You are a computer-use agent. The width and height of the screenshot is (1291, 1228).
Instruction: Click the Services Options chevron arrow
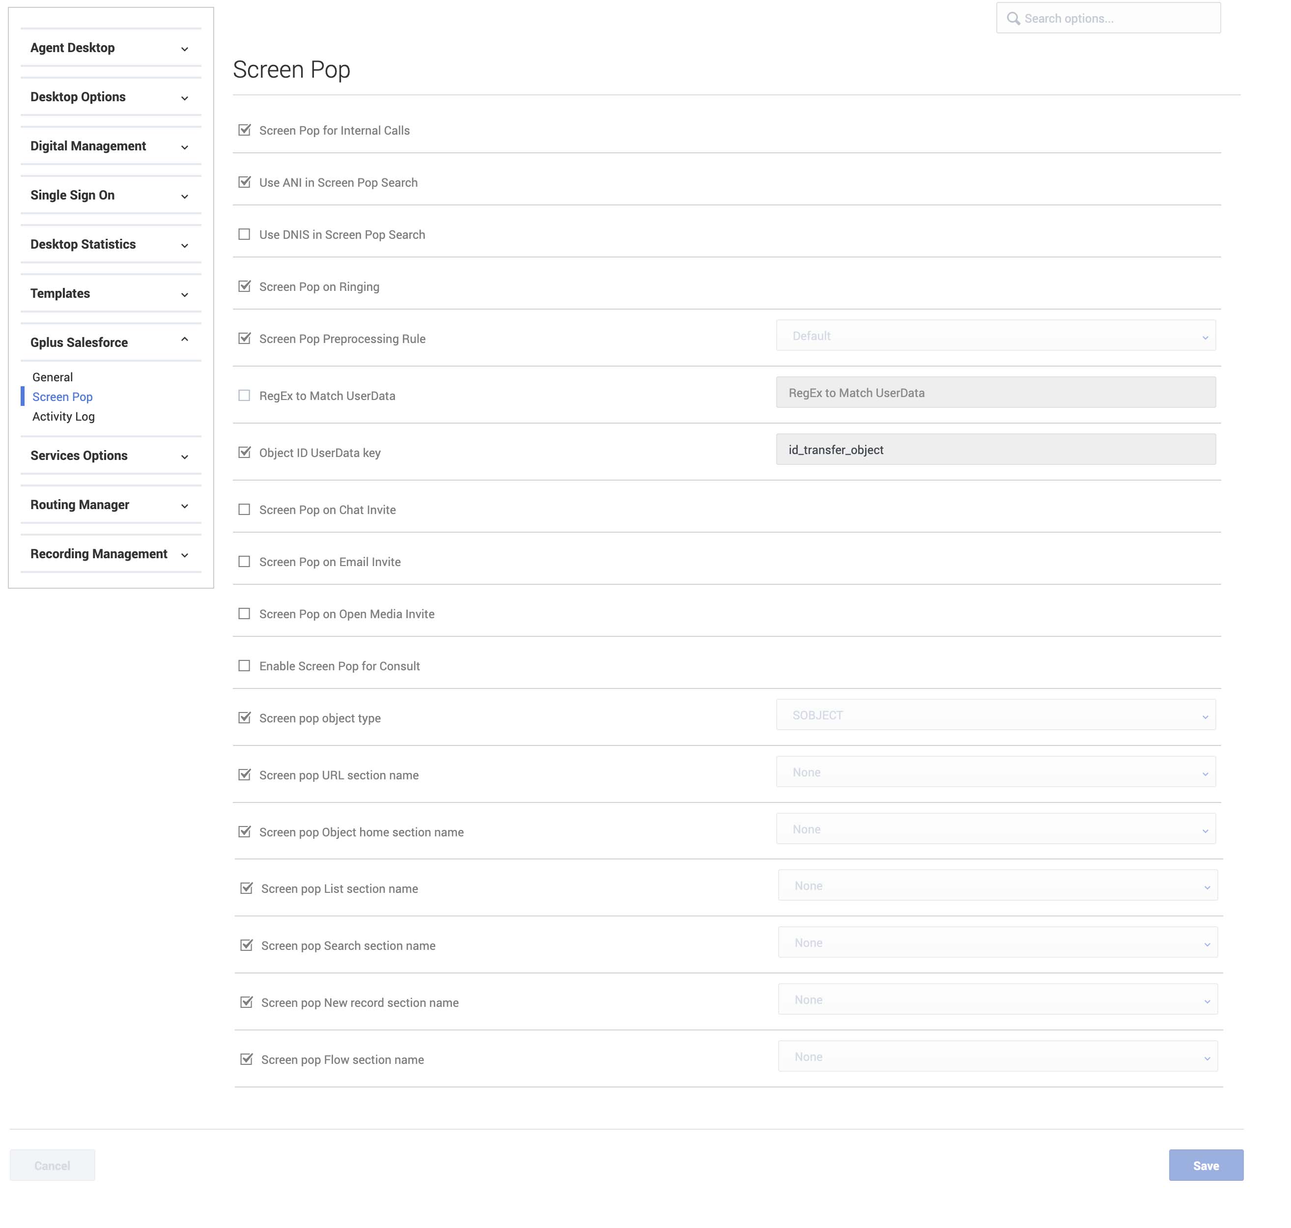[185, 457]
